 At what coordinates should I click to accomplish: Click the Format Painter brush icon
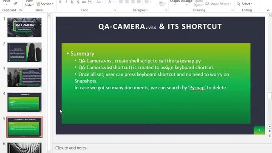tap(16, 3)
